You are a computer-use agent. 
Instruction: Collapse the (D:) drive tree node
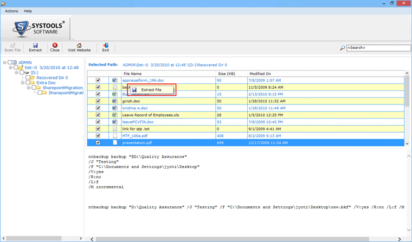click(17, 73)
